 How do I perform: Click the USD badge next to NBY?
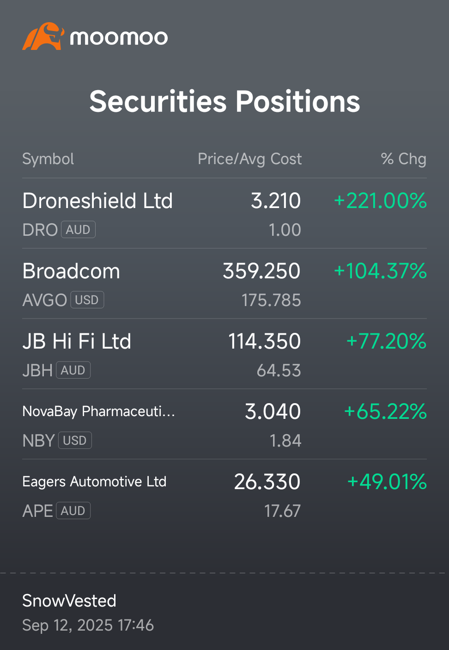[75, 441]
